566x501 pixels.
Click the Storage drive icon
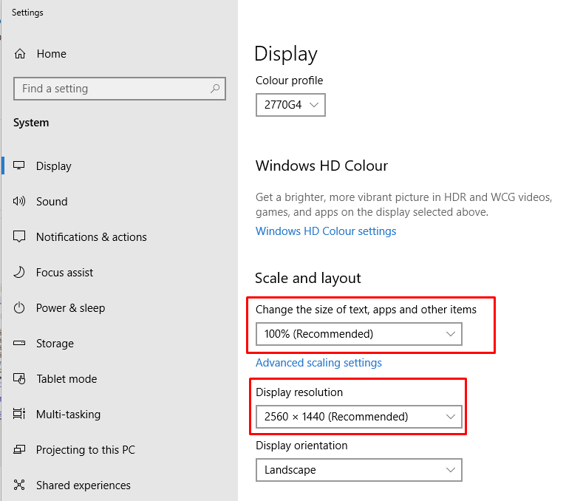pyautogui.click(x=19, y=343)
